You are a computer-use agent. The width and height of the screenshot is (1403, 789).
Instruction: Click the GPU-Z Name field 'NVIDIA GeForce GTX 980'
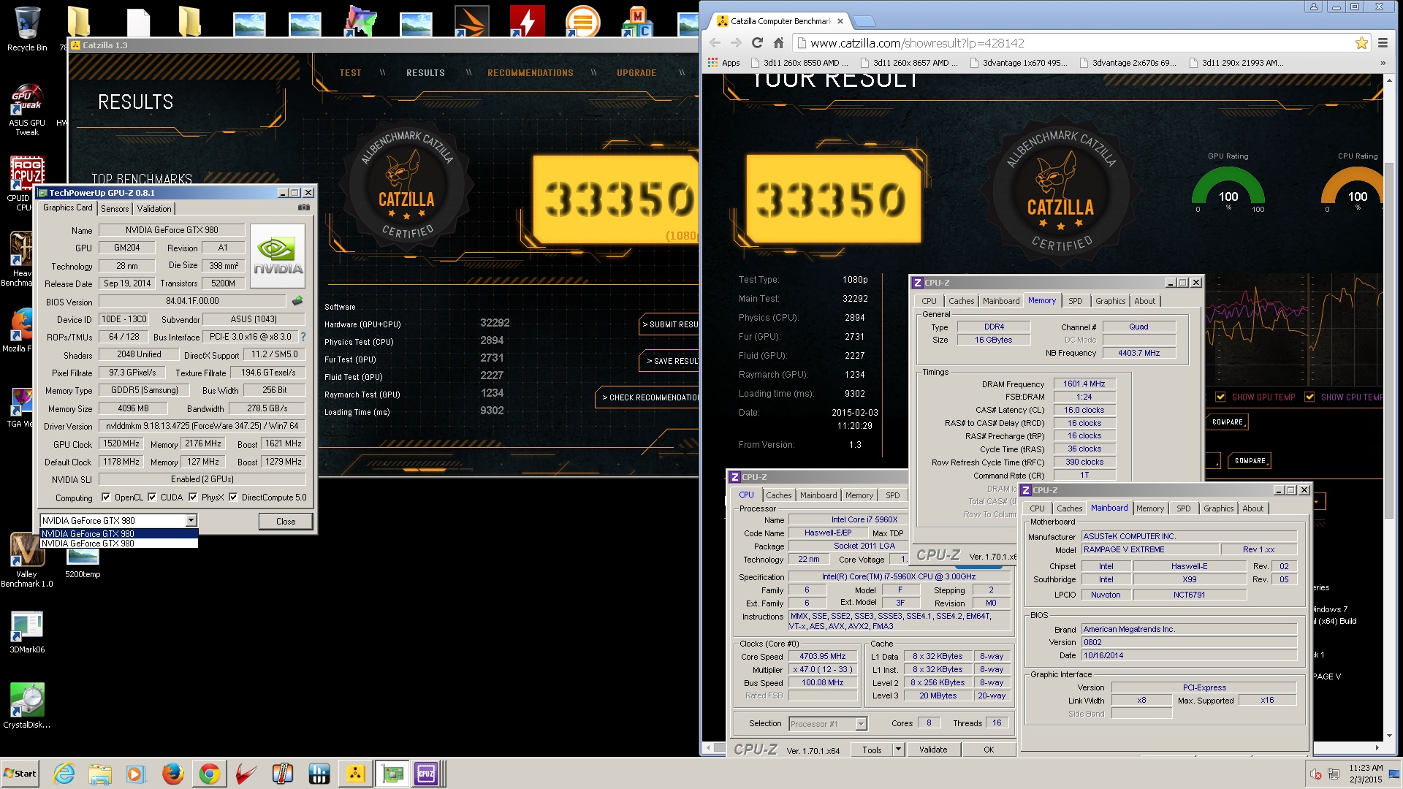coord(172,230)
